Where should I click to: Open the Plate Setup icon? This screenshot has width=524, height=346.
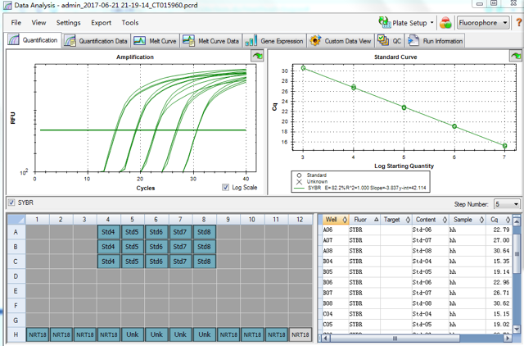[385, 22]
